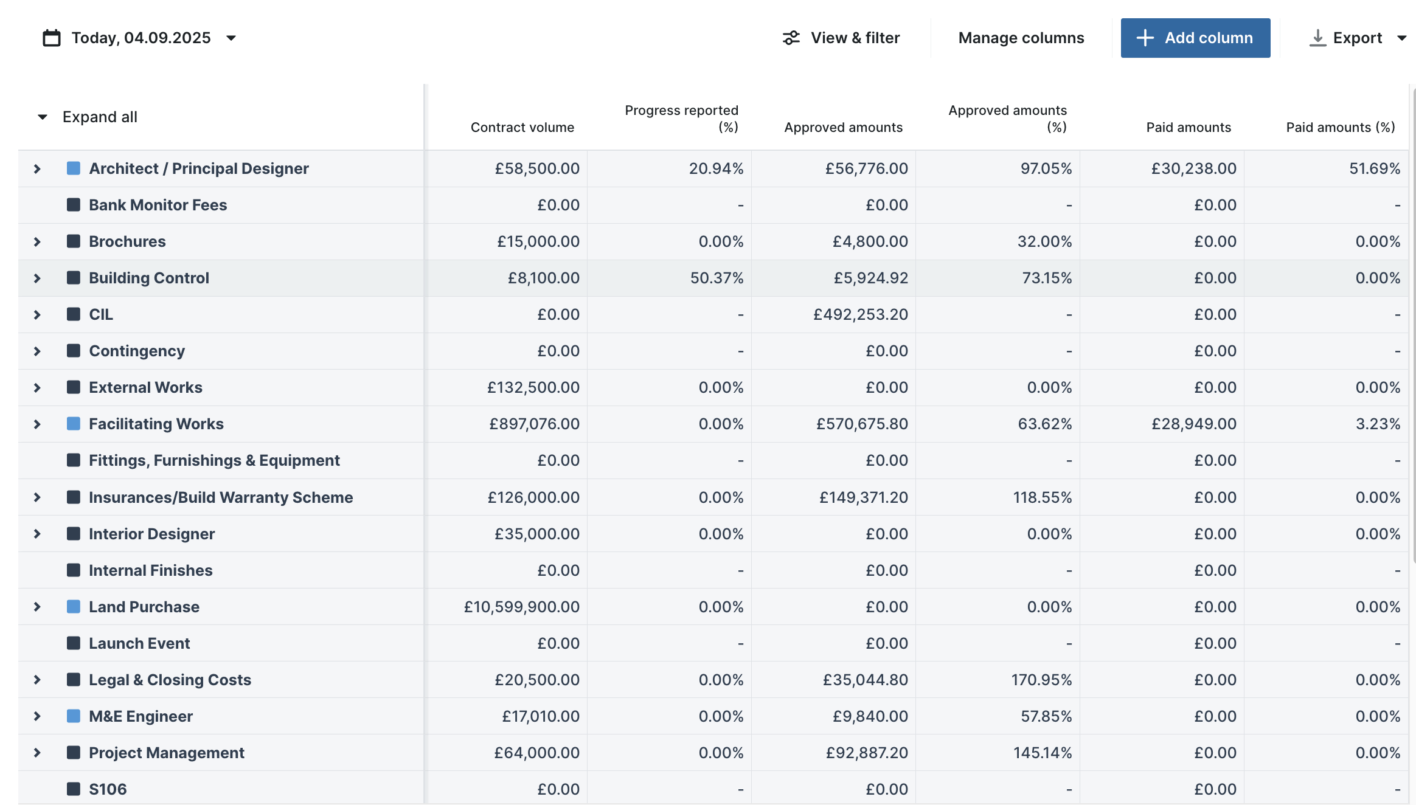The image size is (1416, 805).
Task: Expand the Legal & Closing Costs row
Action: click(37, 680)
